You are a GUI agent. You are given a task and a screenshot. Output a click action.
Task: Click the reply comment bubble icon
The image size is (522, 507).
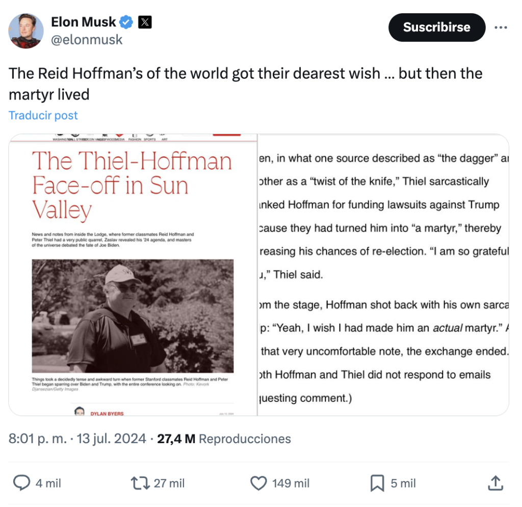pos(21,483)
